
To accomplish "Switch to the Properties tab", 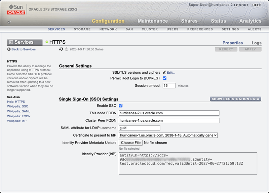I will point(233,43).
